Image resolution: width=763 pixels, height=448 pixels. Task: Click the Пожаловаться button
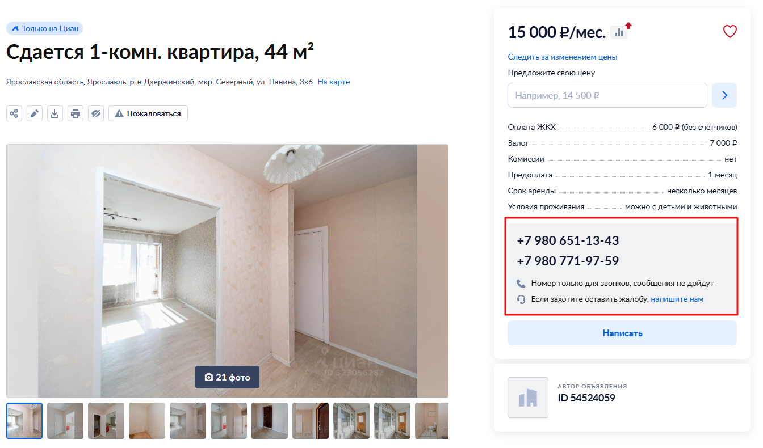pos(148,113)
